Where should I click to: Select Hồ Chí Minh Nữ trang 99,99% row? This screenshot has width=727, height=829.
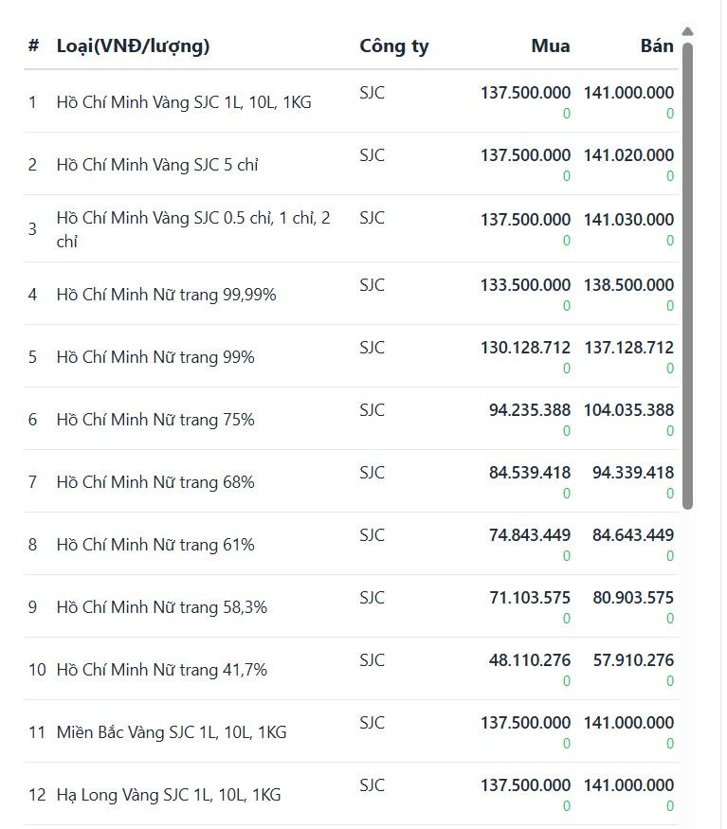pyautogui.click(x=351, y=294)
